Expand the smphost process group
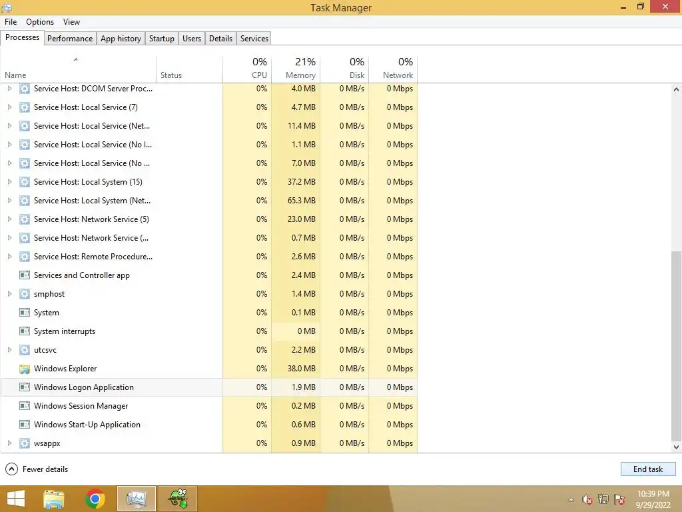The height and width of the screenshot is (512, 682). 9,294
